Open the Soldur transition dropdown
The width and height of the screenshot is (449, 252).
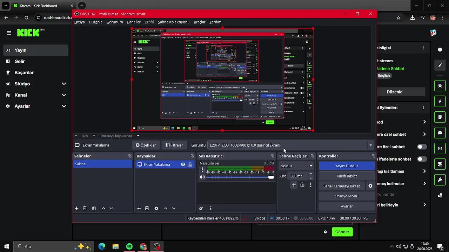pyautogui.click(x=297, y=166)
